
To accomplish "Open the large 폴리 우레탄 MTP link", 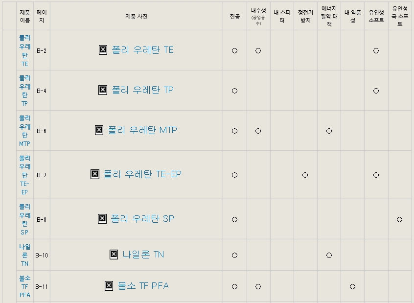I will pyautogui.click(x=142, y=130).
